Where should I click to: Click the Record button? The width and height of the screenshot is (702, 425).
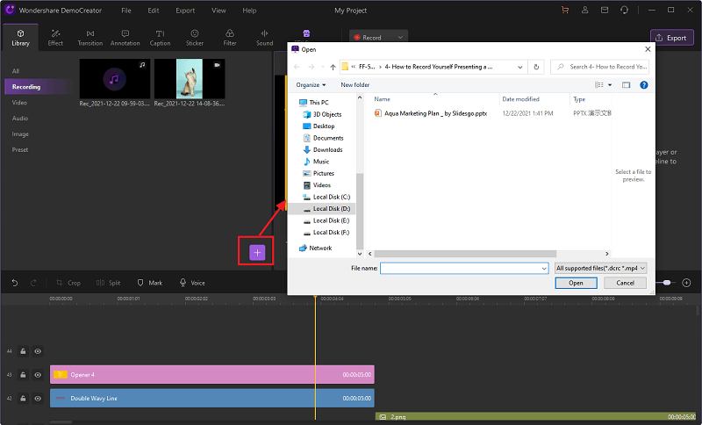tap(370, 37)
